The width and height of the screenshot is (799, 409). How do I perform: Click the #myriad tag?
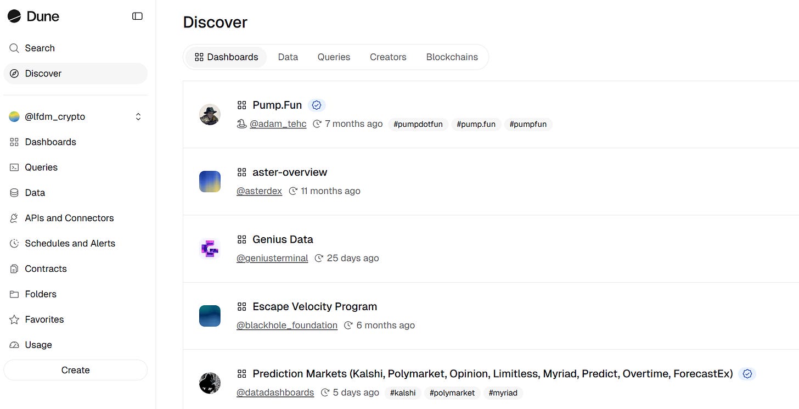503,393
